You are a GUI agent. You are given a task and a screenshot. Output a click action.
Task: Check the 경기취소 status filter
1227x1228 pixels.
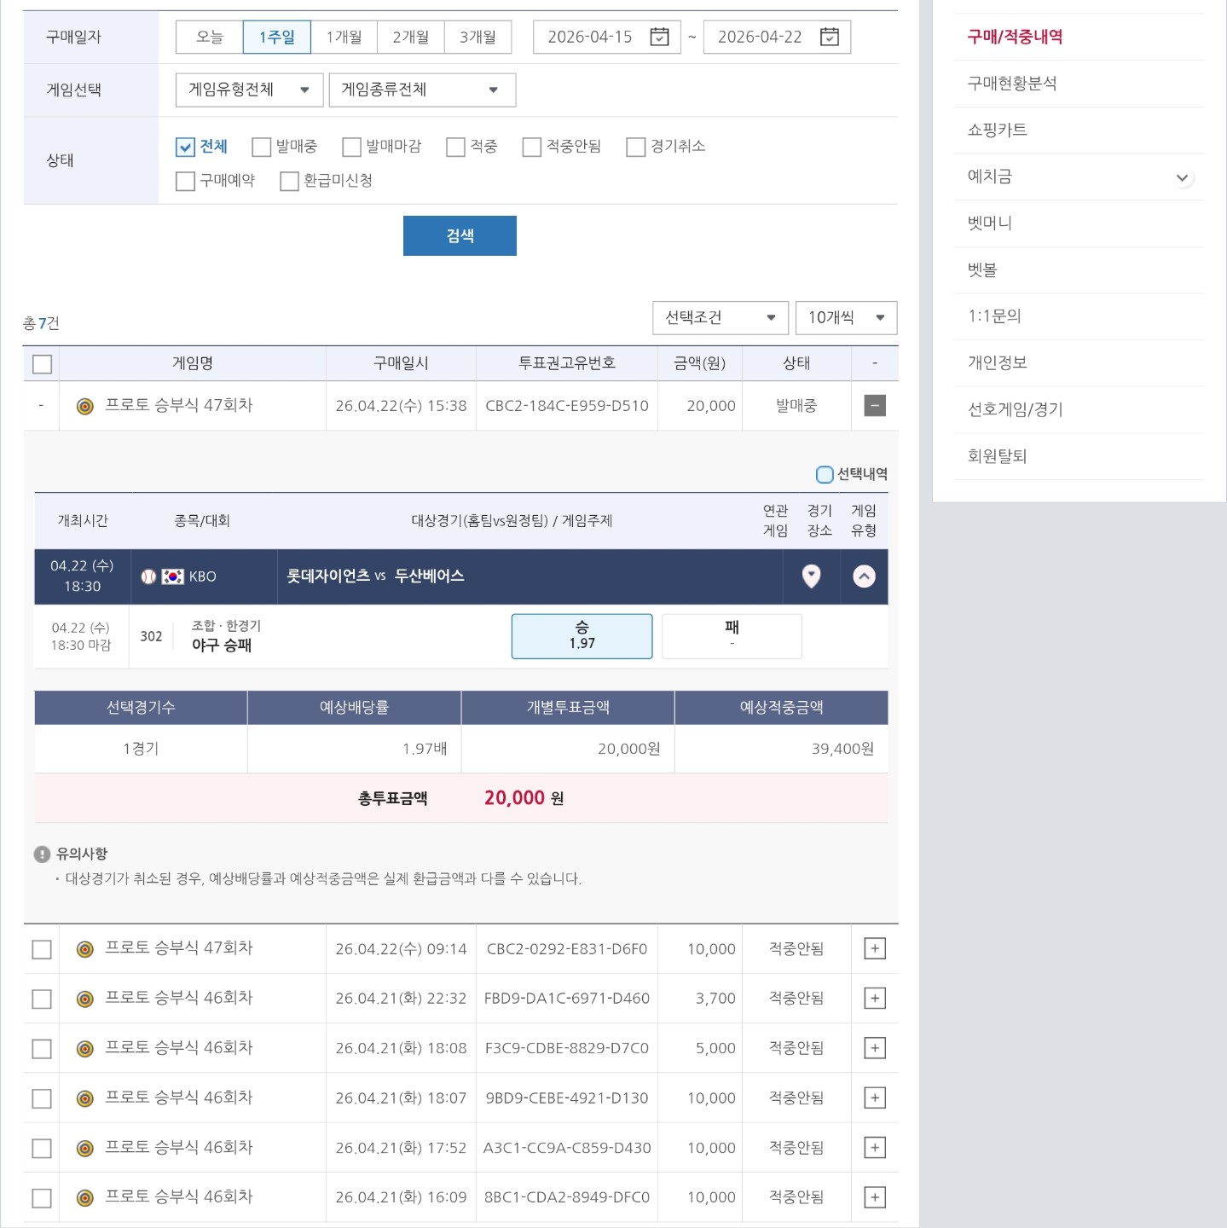click(x=635, y=147)
